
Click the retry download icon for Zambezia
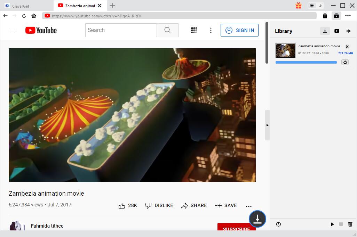[345, 62]
